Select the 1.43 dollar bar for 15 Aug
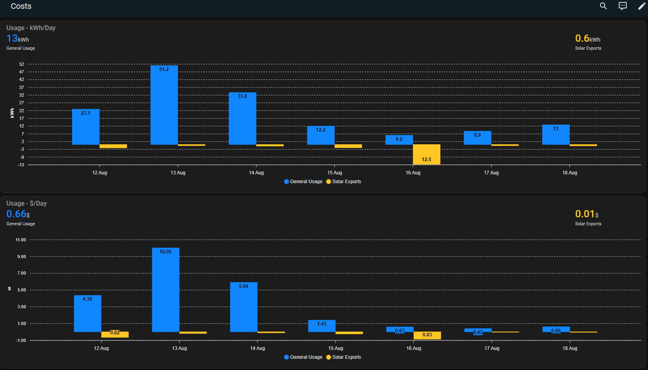The width and height of the screenshot is (648, 370). click(x=322, y=326)
